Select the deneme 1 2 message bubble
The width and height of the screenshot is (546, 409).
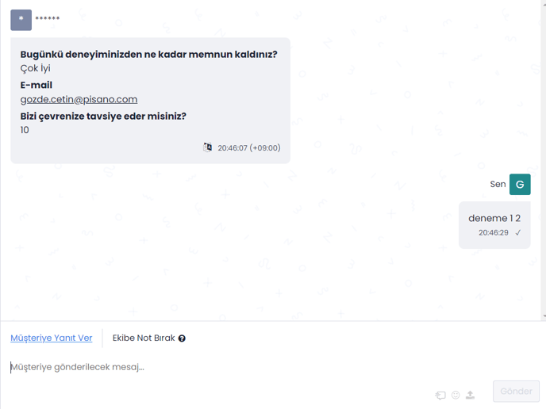pos(494,225)
